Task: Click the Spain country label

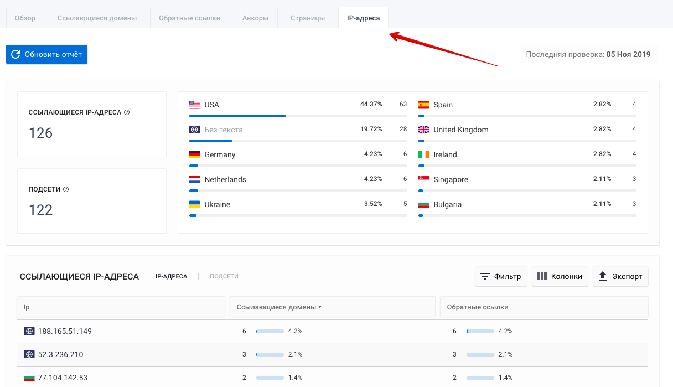Action: (x=443, y=105)
